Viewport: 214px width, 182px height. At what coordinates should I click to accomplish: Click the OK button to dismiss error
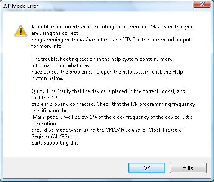(147, 168)
